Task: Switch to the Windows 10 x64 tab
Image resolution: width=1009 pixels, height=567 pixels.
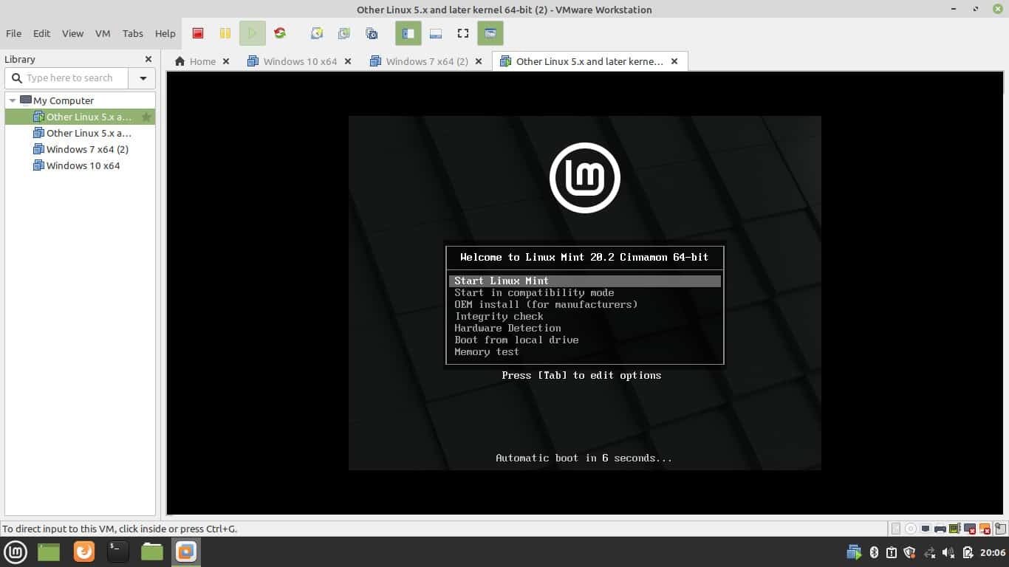Action: point(292,61)
